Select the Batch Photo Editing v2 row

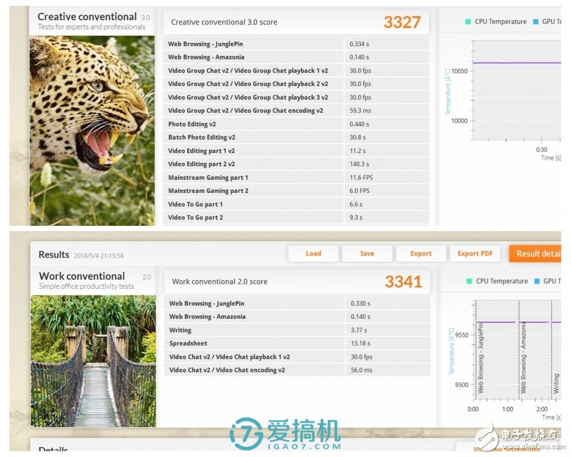tap(296, 137)
